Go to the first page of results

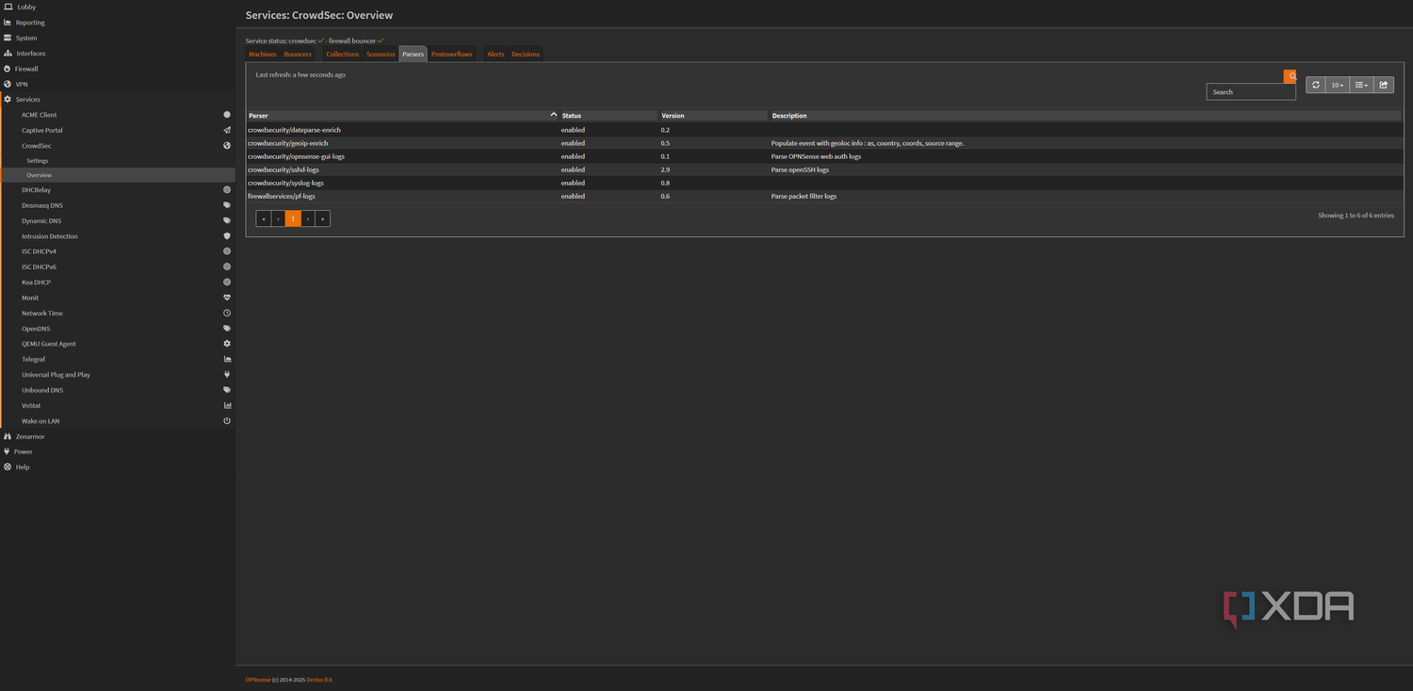(x=264, y=218)
